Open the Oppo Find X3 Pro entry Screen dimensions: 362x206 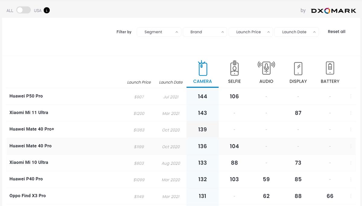(x=27, y=195)
